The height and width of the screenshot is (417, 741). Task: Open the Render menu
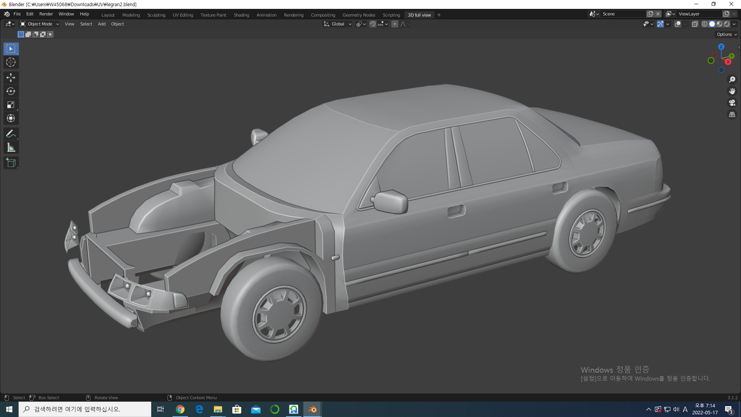(x=46, y=14)
